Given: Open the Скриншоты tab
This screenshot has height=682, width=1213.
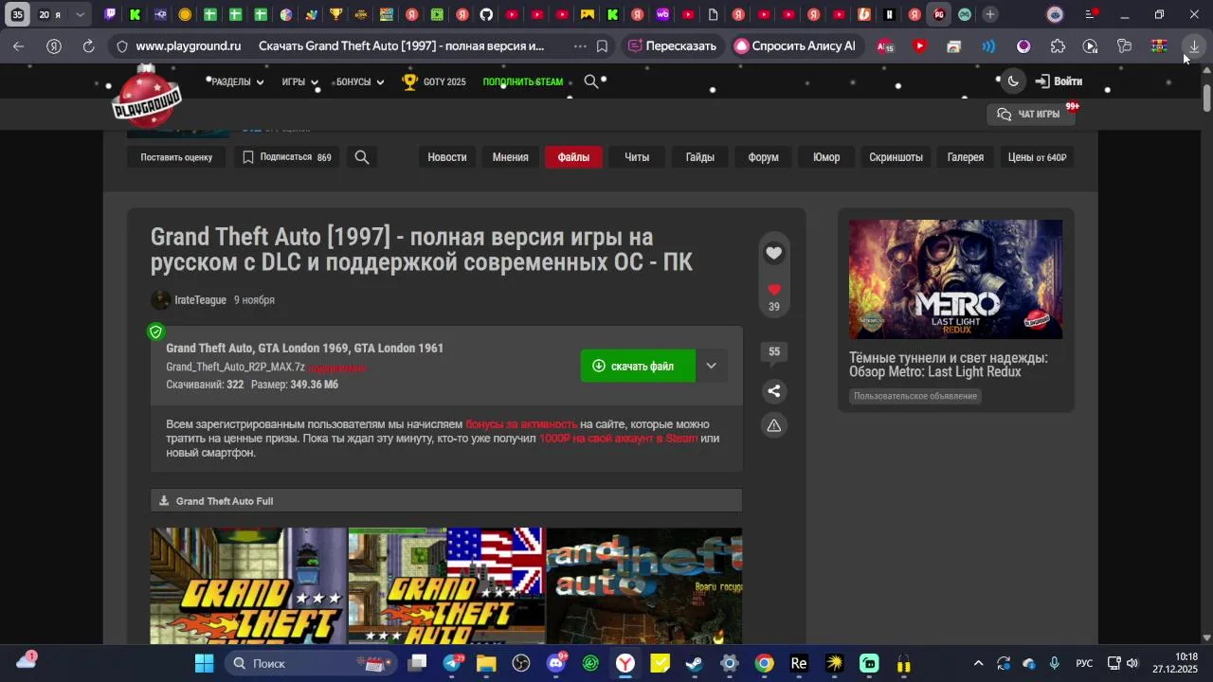Looking at the screenshot, I should [x=896, y=157].
